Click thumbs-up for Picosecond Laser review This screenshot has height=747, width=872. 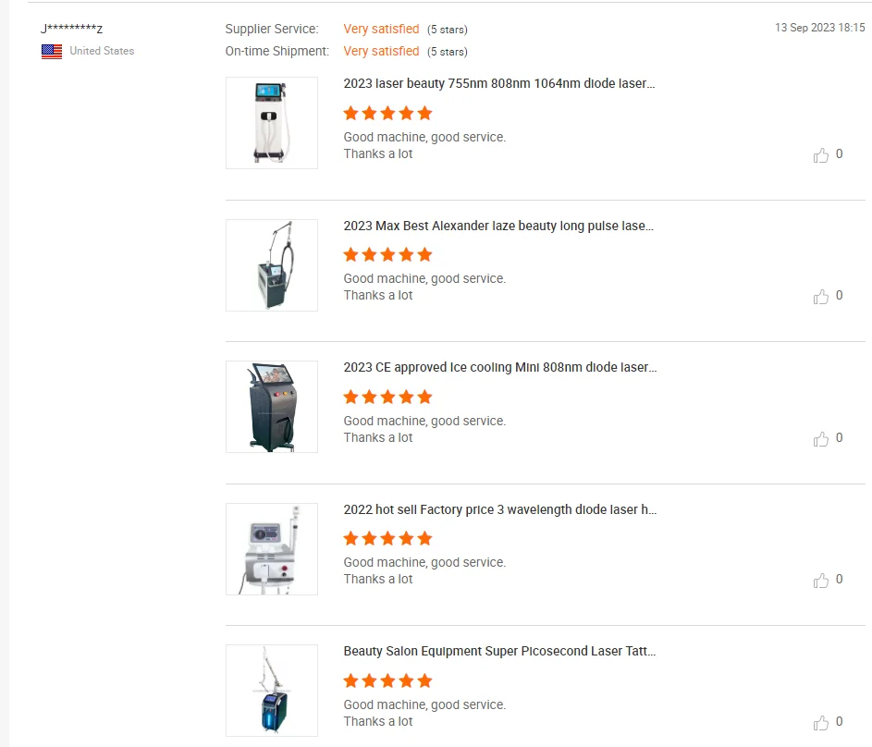pyautogui.click(x=820, y=723)
